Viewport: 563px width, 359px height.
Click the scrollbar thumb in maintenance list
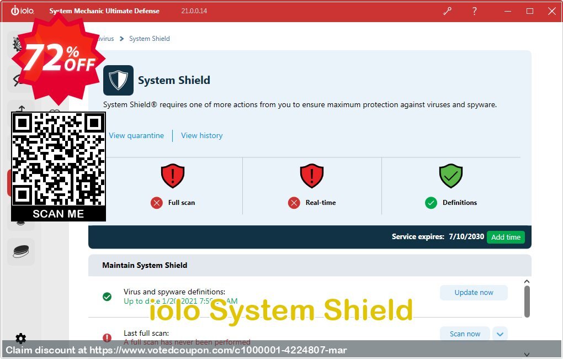click(527, 302)
